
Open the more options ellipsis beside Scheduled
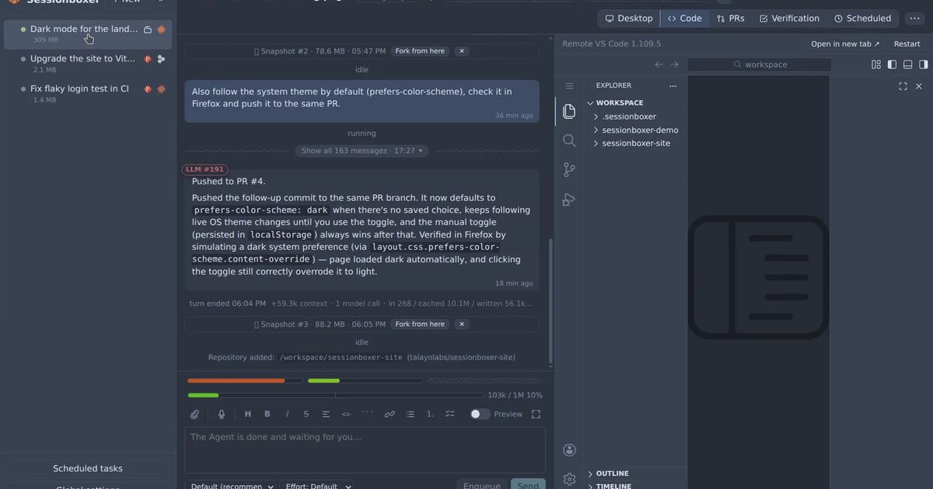(x=914, y=19)
